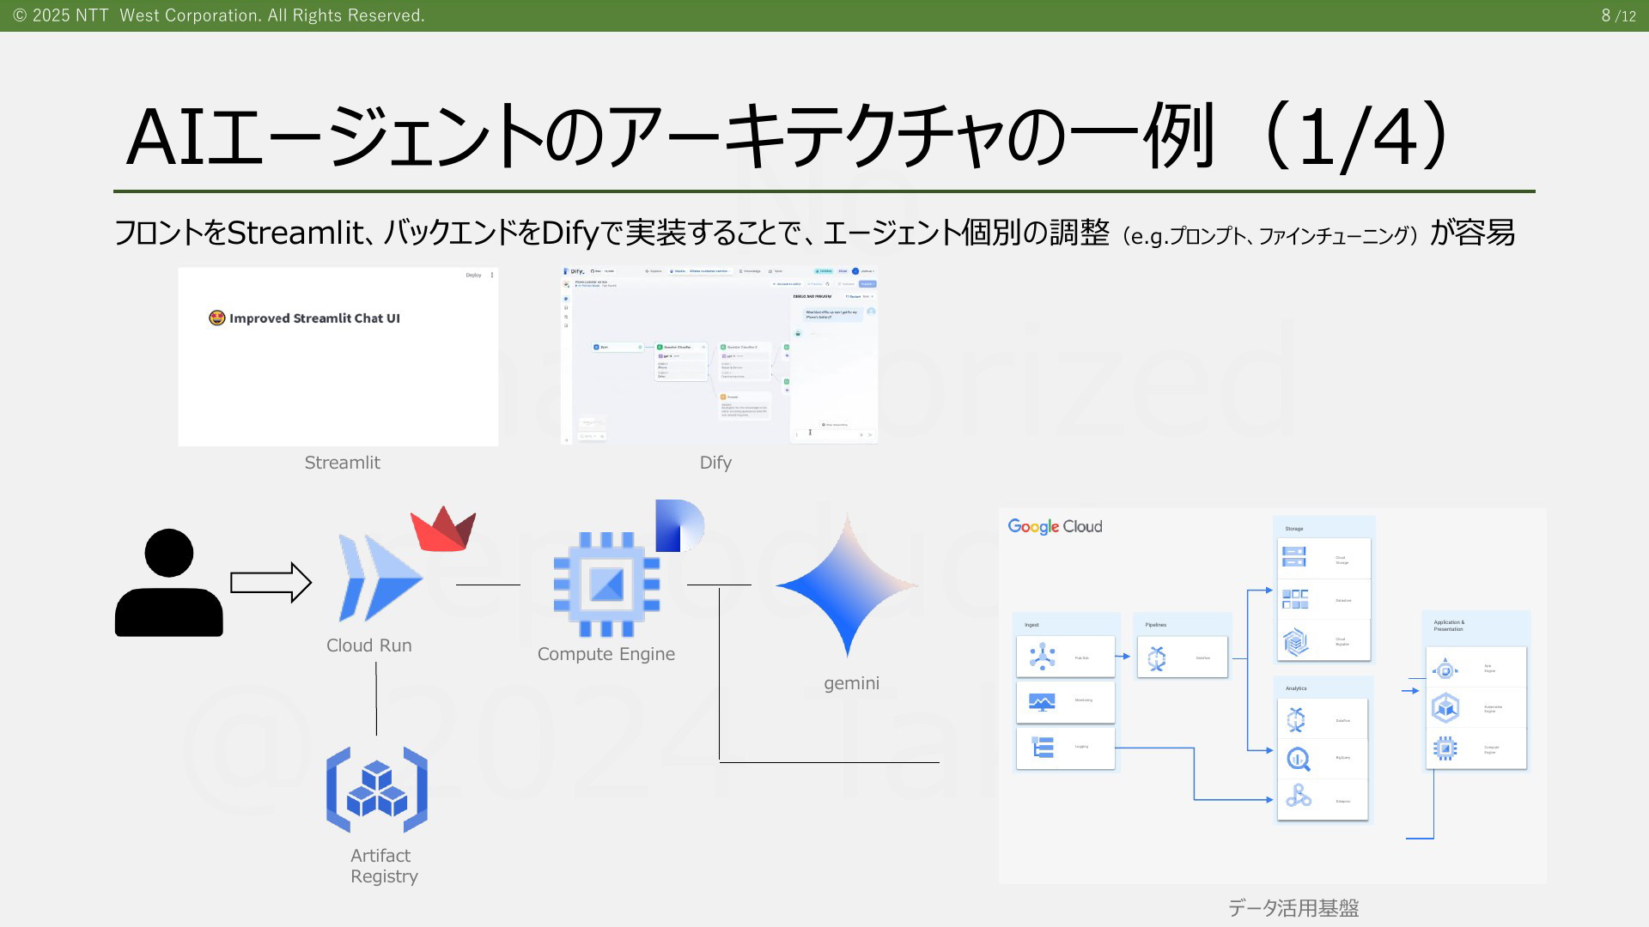Click the Cloud Run chevron icon
The height and width of the screenshot is (927, 1649).
(x=380, y=578)
